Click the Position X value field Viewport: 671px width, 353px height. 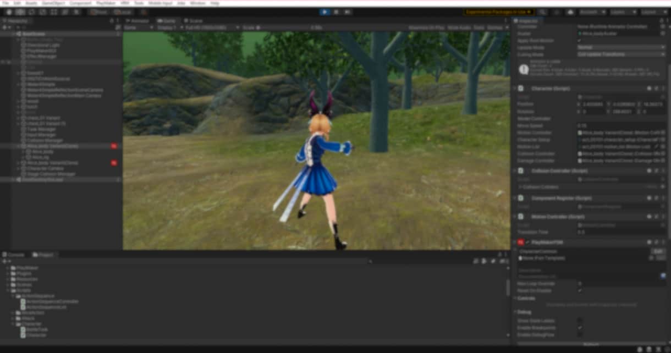(593, 104)
